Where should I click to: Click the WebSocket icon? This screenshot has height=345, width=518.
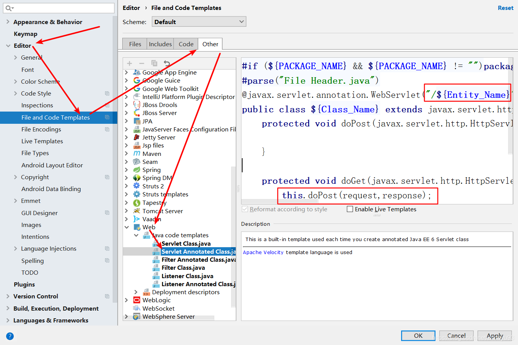click(137, 308)
